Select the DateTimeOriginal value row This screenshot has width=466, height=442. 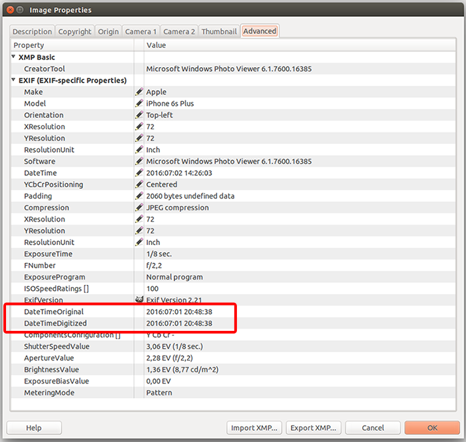pos(179,312)
